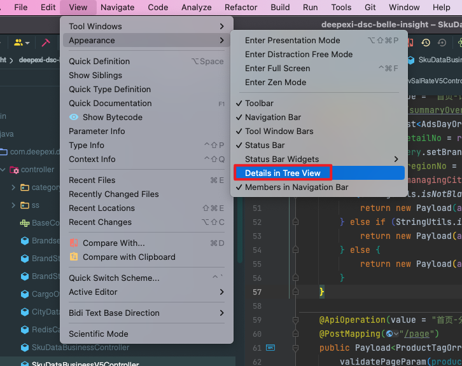Click the gutter icon on line 61
This screenshot has width=462, height=366.
point(270,348)
